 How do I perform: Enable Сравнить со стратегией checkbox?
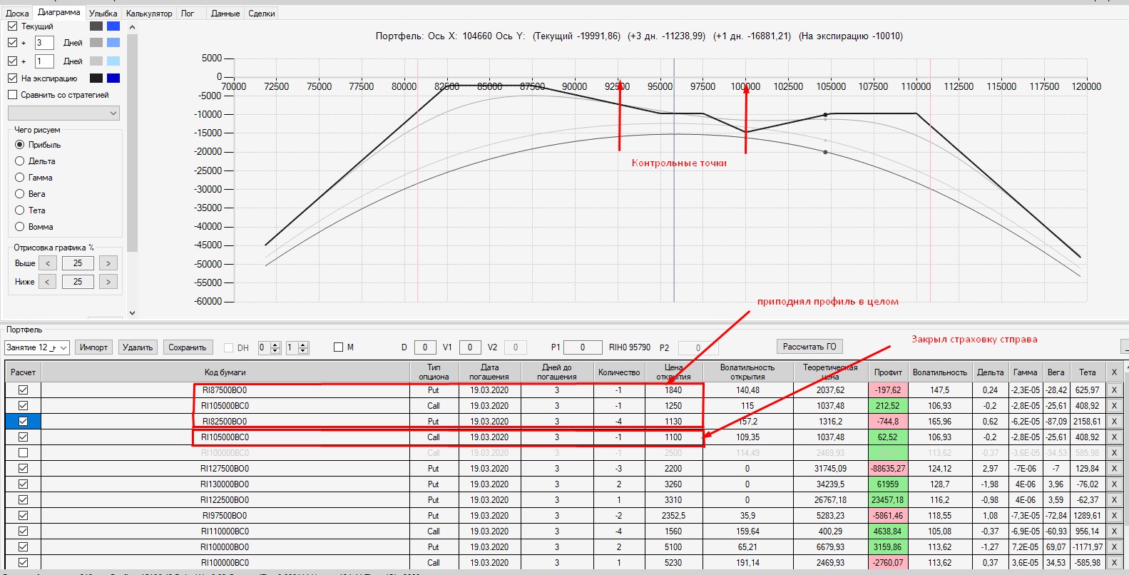click(x=12, y=95)
